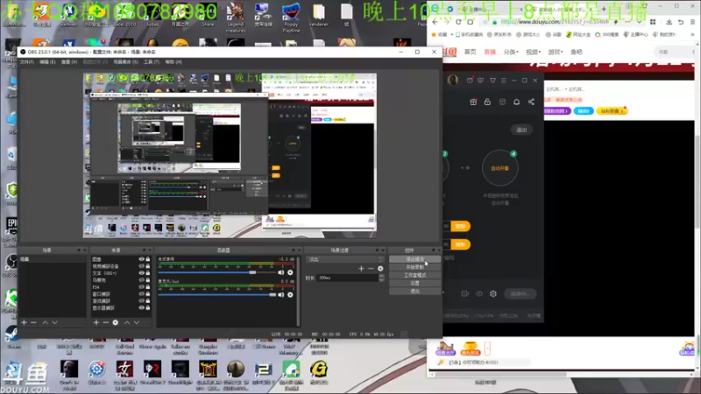The width and height of the screenshot is (701, 394).
Task: Click 首页 link on Douyu site
Action: click(470, 52)
